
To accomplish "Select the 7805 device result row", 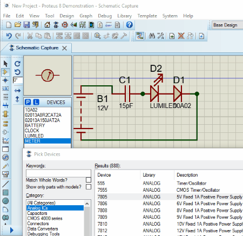I will (170, 197).
